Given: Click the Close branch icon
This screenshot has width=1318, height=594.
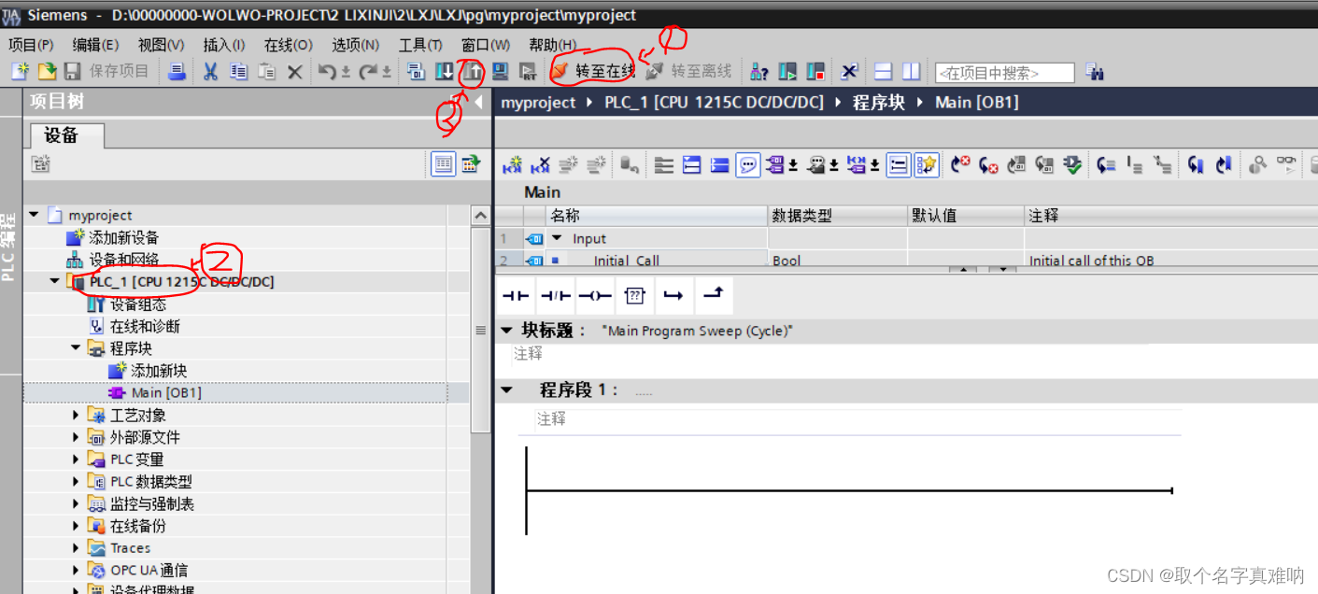Looking at the screenshot, I should (x=713, y=295).
